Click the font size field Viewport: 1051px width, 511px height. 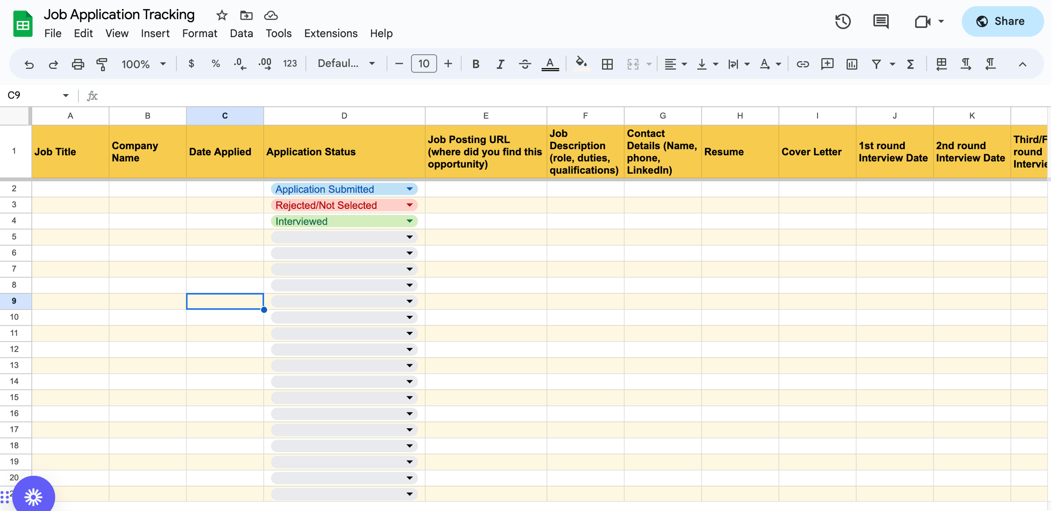(x=423, y=64)
